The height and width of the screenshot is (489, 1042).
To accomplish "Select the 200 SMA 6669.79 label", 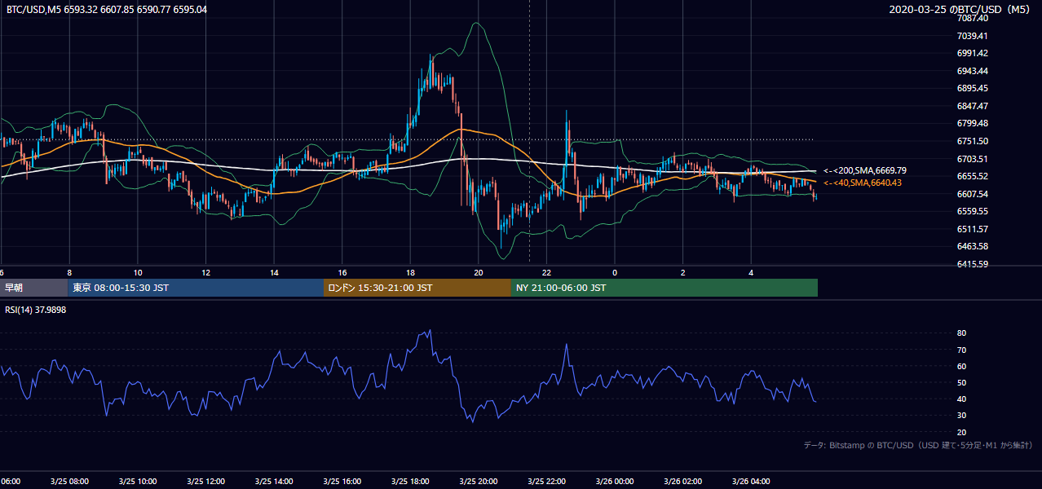I will point(864,171).
